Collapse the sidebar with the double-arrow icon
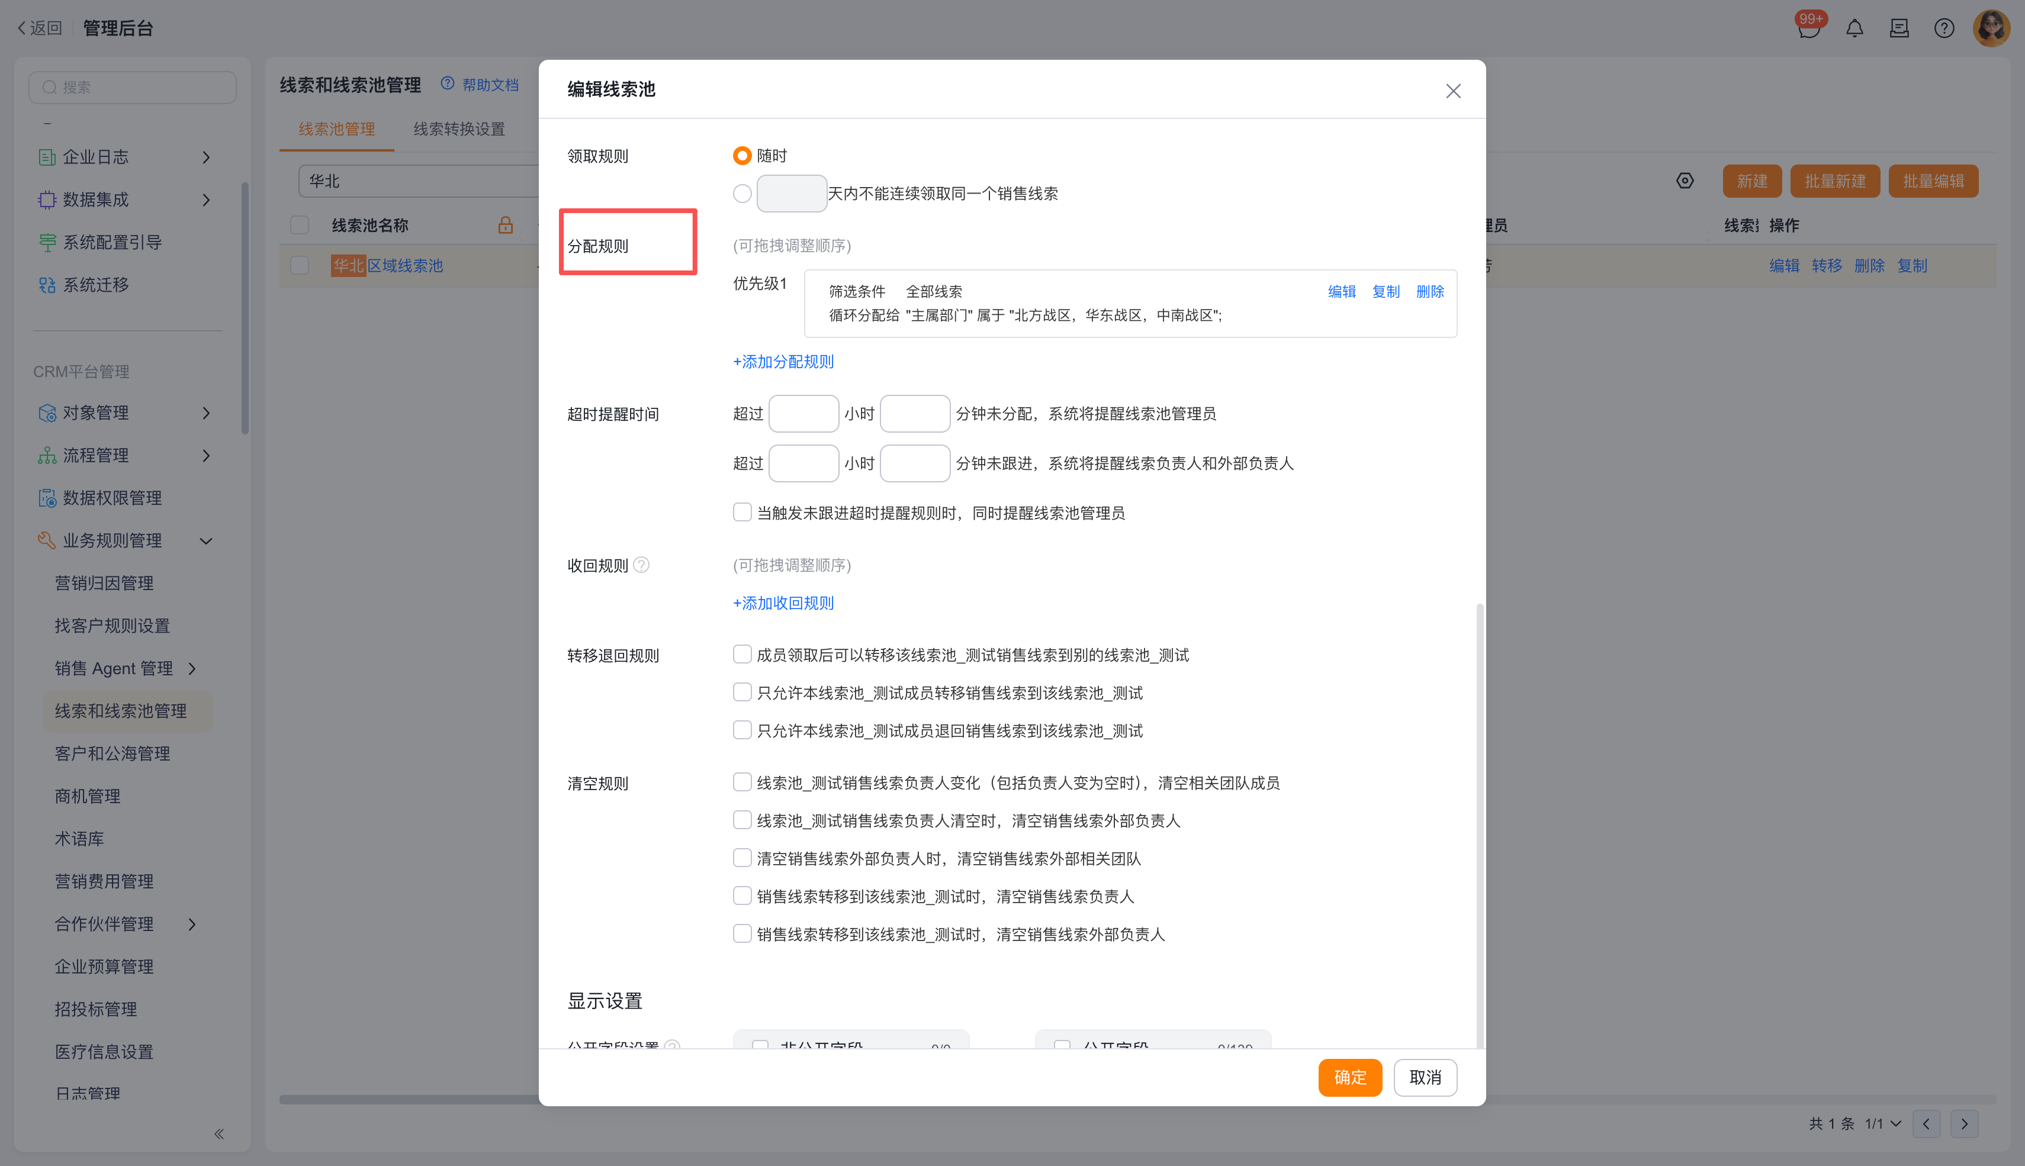 (x=218, y=1134)
